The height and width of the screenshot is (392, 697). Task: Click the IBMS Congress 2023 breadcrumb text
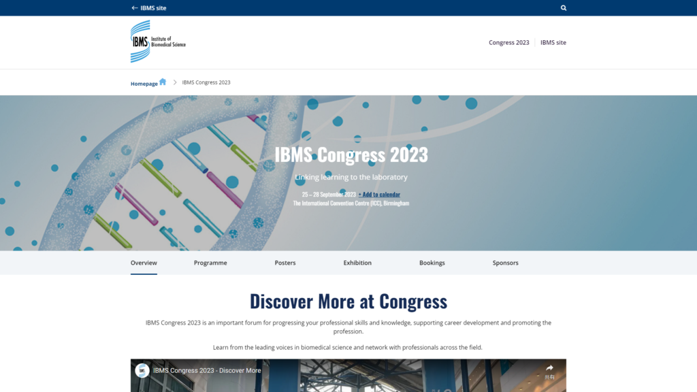pyautogui.click(x=206, y=82)
